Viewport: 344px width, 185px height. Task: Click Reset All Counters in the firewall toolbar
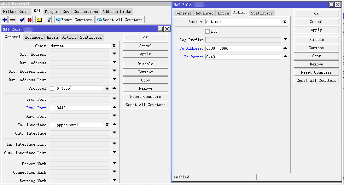tap(120, 20)
